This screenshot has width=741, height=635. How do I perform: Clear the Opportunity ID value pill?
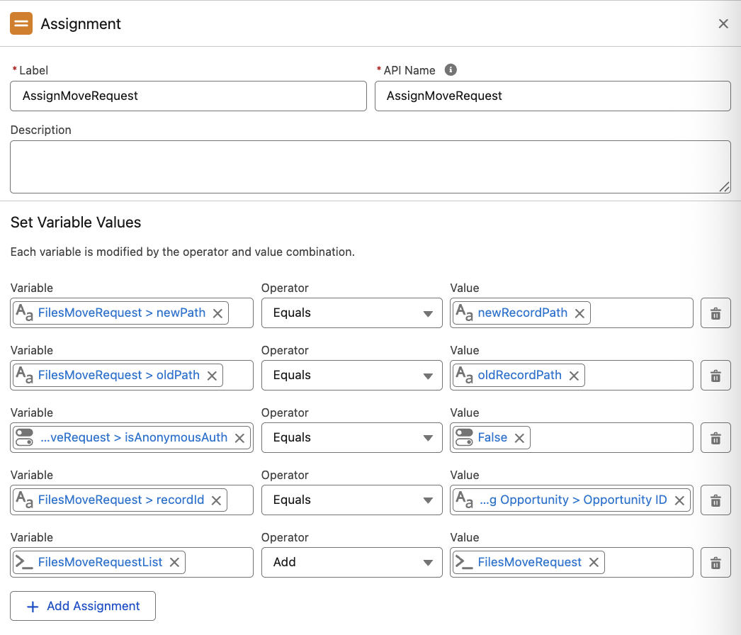coord(679,500)
